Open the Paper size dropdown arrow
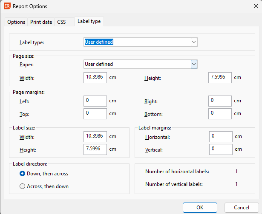The width and height of the screenshot is (262, 214). (194, 64)
